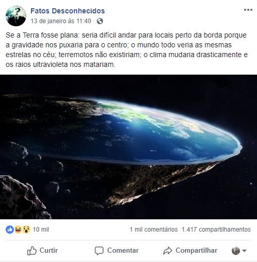This screenshot has width=257, height=262.
Task: View the 1.417 compartilhamentos list
Action: [x=216, y=230]
